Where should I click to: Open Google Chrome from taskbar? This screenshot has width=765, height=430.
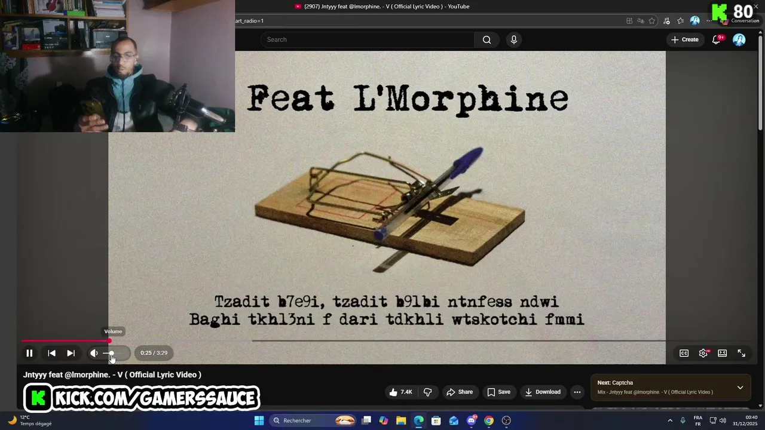tap(489, 420)
